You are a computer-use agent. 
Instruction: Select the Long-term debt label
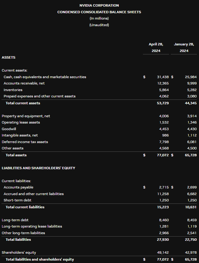[15, 220]
